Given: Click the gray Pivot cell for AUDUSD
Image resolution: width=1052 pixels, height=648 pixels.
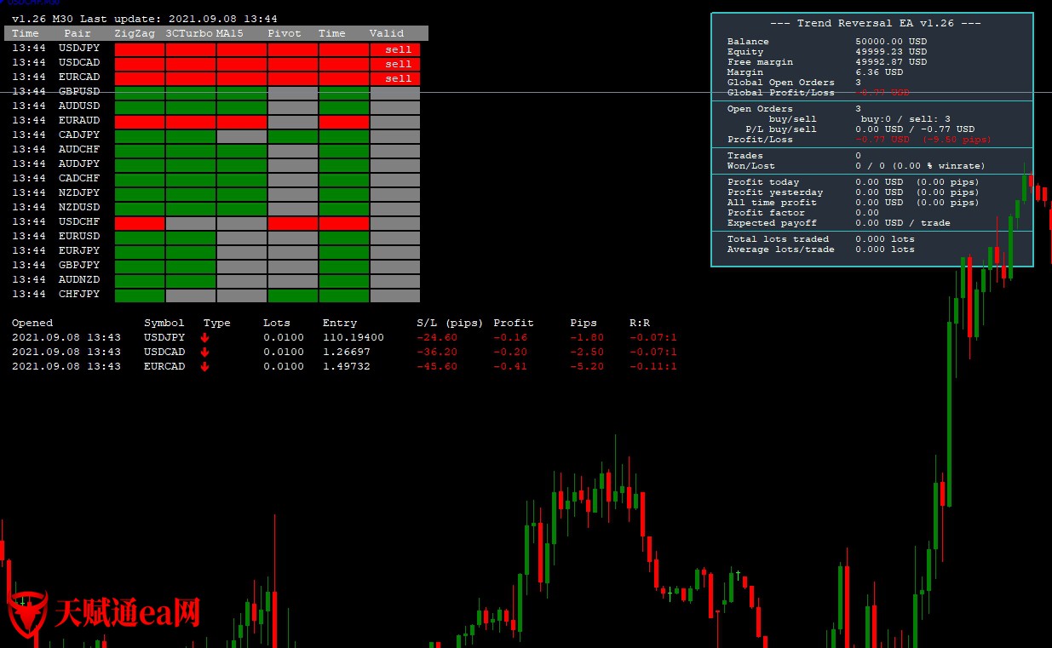Looking at the screenshot, I should (293, 107).
